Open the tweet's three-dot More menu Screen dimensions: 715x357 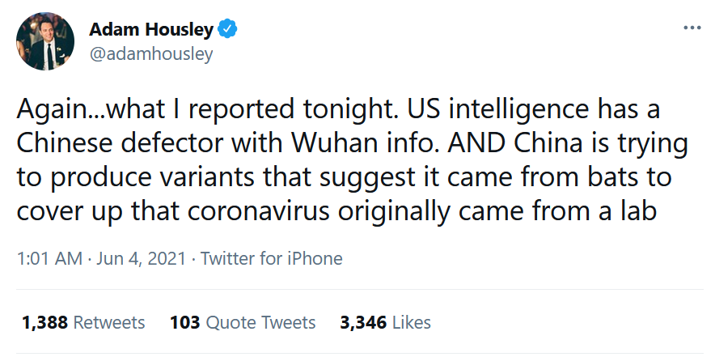[692, 28]
